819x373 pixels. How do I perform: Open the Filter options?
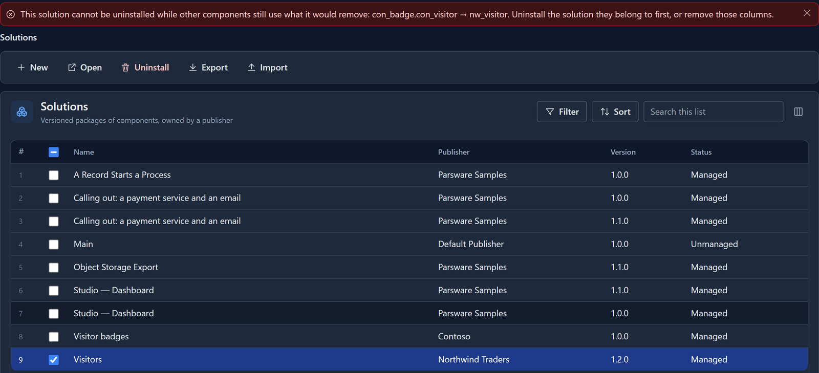point(562,112)
